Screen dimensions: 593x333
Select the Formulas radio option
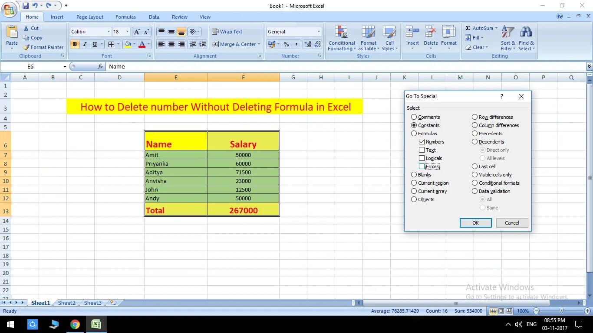[414, 134]
